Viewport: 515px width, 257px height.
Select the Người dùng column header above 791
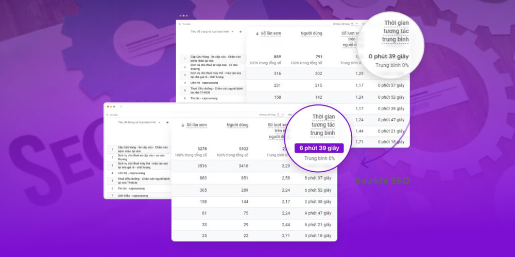click(x=311, y=34)
